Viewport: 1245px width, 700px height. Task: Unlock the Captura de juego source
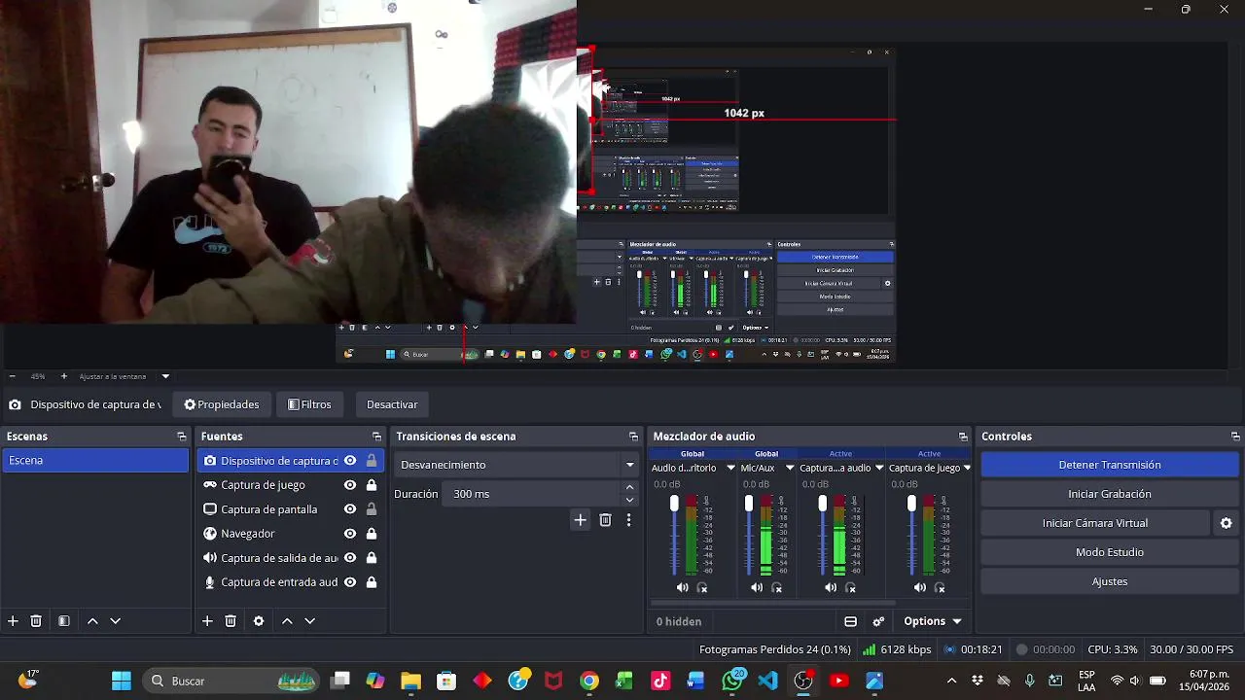(371, 485)
